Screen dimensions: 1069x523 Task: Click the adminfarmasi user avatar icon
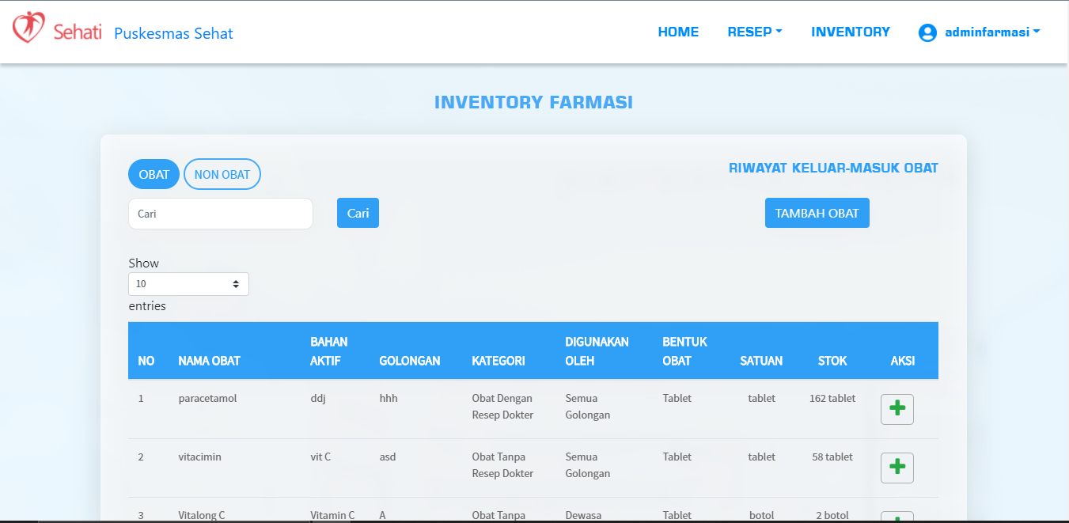click(927, 32)
